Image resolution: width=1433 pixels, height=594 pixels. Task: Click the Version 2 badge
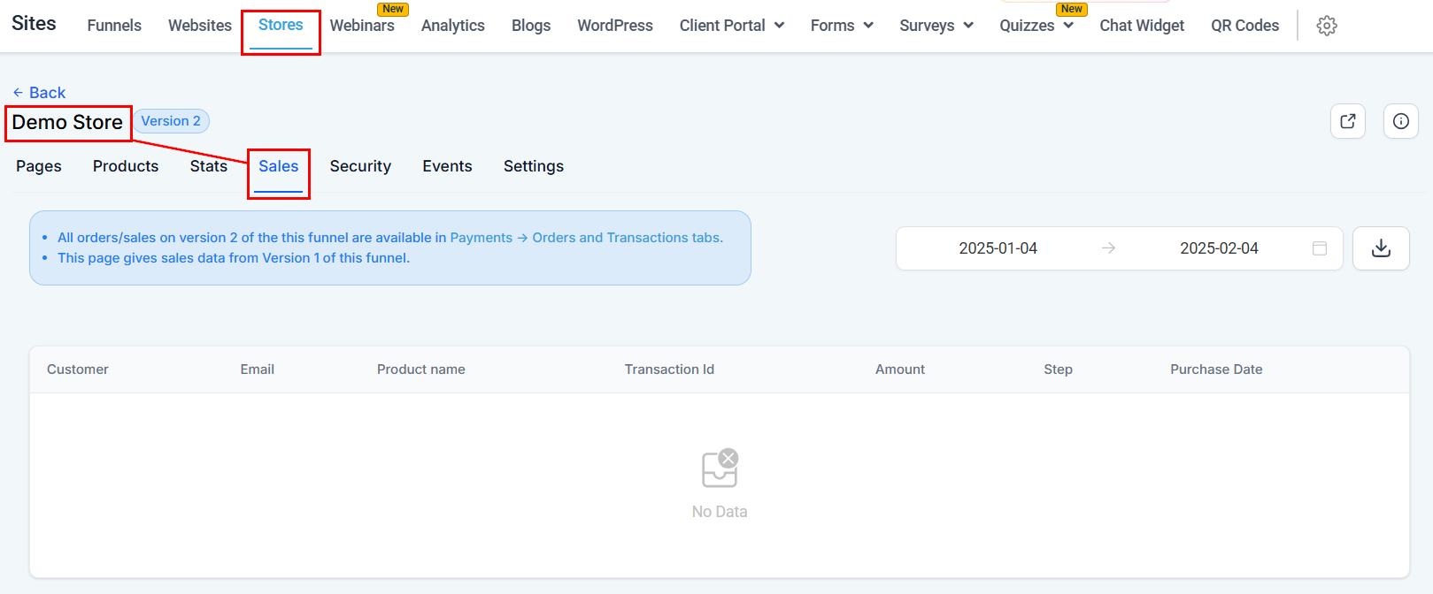click(171, 121)
